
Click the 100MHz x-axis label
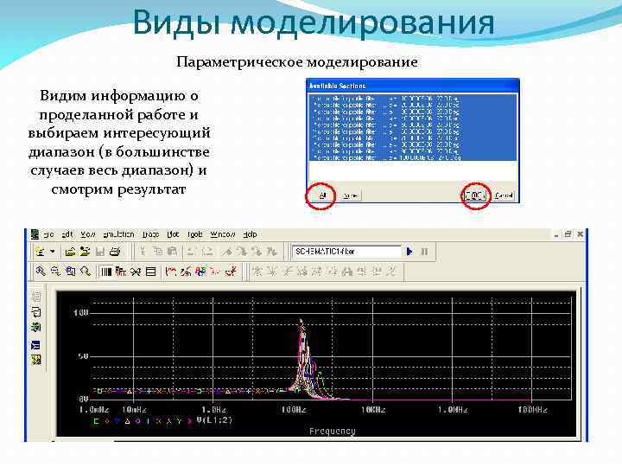[533, 409]
